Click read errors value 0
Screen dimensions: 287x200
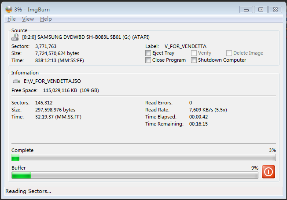click(x=191, y=103)
